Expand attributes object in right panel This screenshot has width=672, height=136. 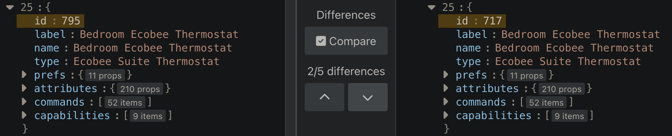(x=446, y=88)
